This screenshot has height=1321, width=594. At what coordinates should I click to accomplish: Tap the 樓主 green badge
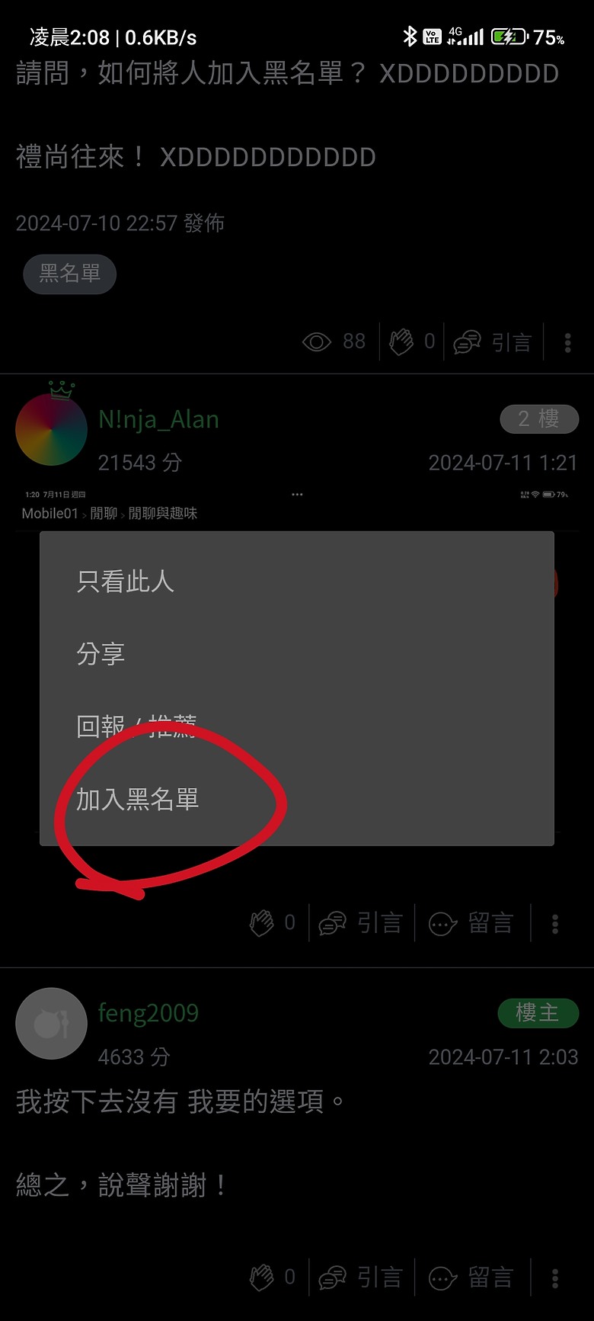538,1013
